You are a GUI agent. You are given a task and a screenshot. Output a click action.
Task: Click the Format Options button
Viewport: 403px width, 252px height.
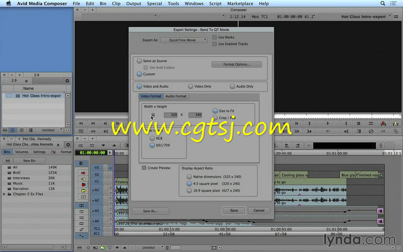pos(237,65)
